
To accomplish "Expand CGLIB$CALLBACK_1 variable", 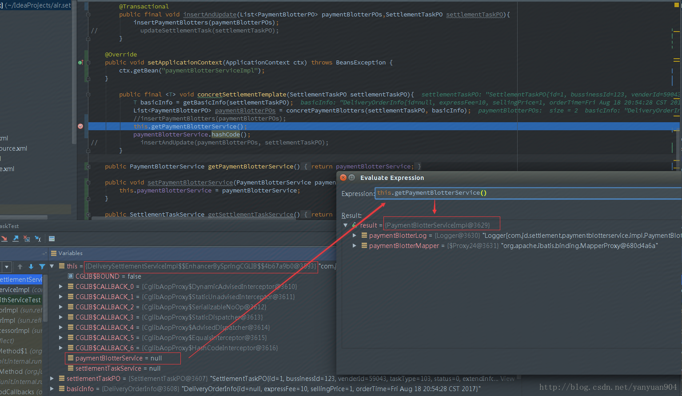I will [61, 297].
